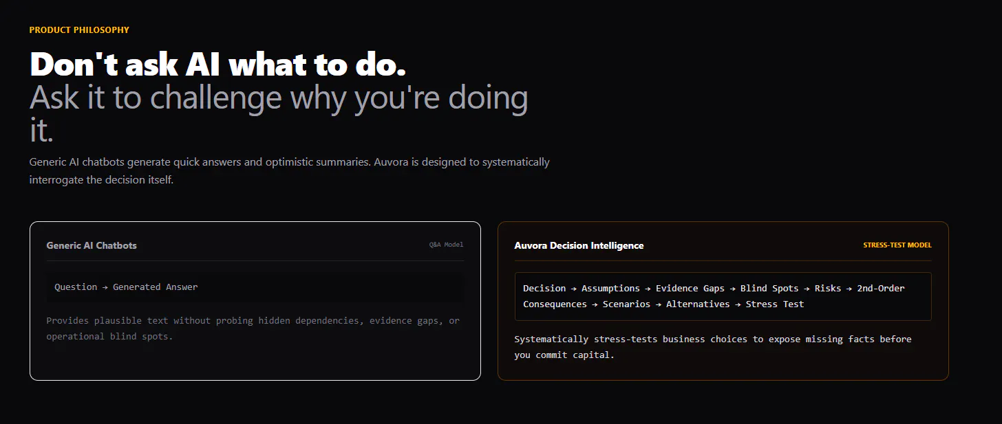Click the "Decision → Assumptions → Evidence Gaps" flow box

point(723,296)
